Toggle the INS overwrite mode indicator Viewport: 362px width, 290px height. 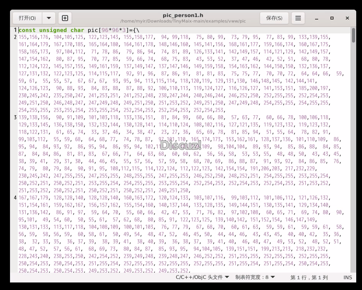click(348, 277)
